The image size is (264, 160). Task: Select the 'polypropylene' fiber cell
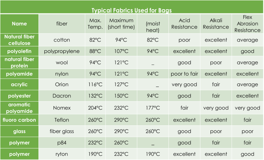tap(62, 51)
